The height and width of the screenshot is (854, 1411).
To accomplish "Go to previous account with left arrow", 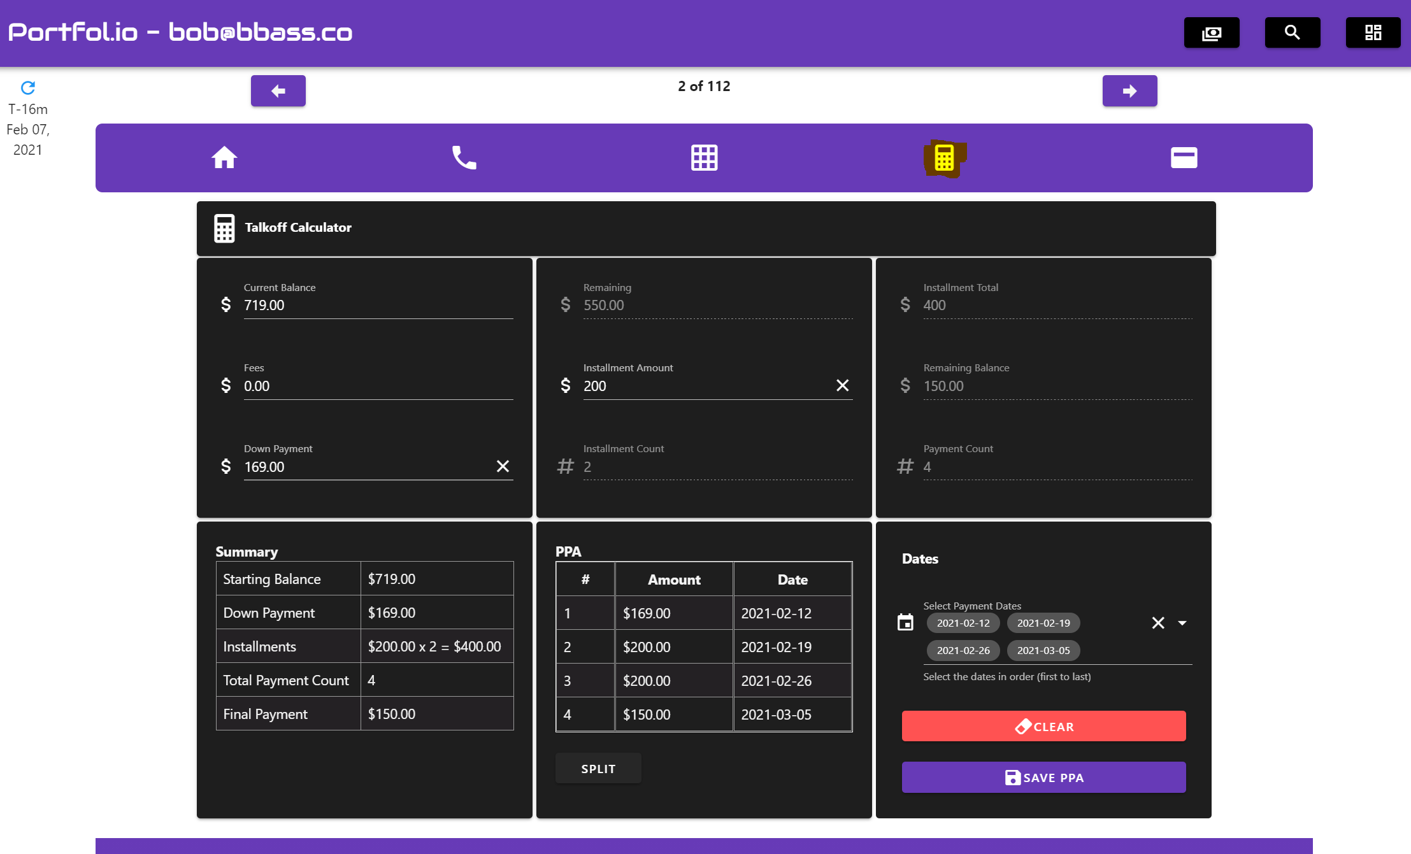I will 278,91.
